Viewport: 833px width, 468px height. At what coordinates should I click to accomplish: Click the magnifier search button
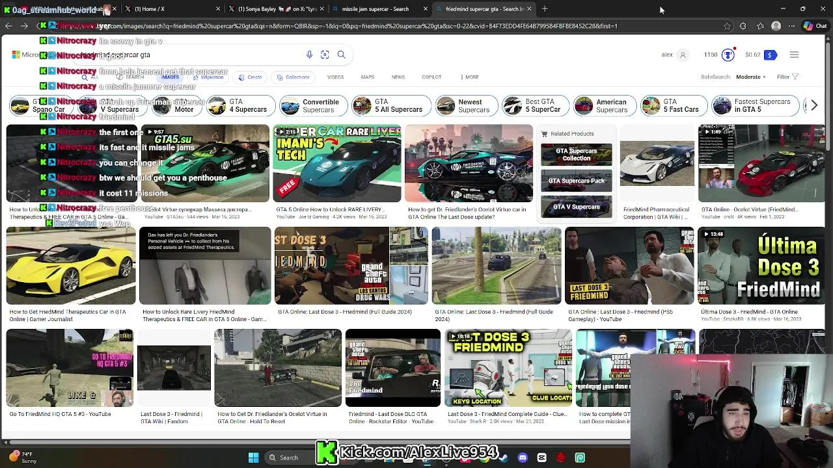tap(341, 55)
